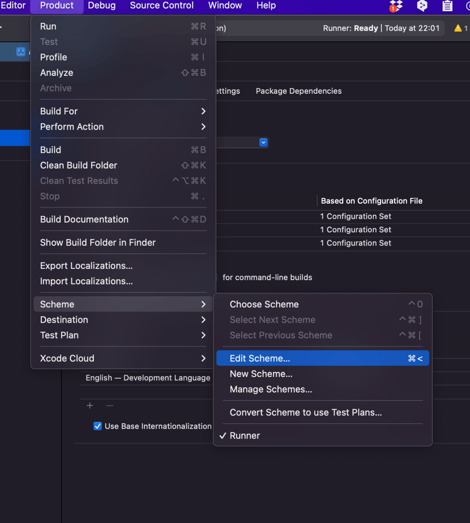Expand the Scheme submenu
Image resolution: width=470 pixels, height=523 pixels.
(123, 304)
